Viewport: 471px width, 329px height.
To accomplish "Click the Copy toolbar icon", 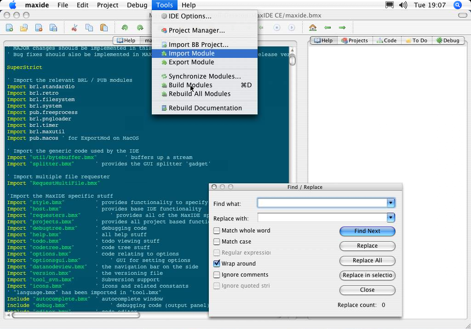I will point(89,28).
